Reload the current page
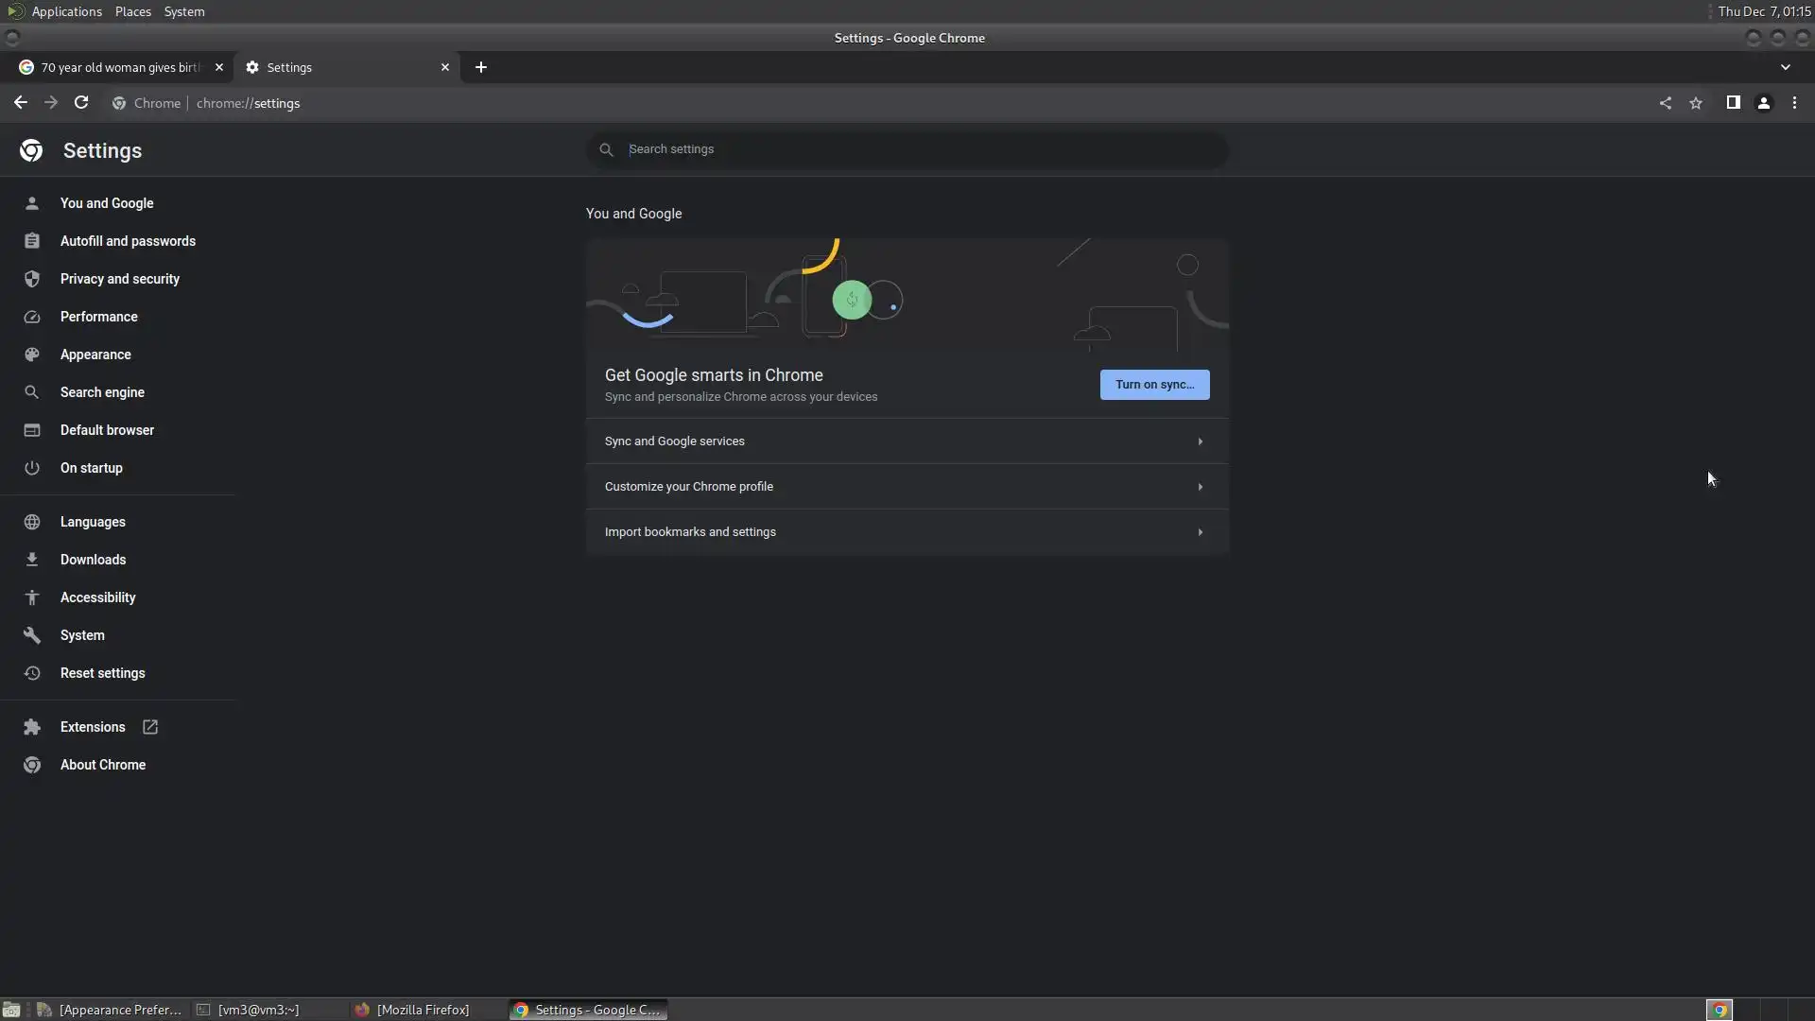Image resolution: width=1815 pixels, height=1021 pixels. click(81, 103)
